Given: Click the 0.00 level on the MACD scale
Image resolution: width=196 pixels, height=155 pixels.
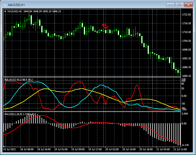Looking at the screenshot, I should click(x=184, y=124).
